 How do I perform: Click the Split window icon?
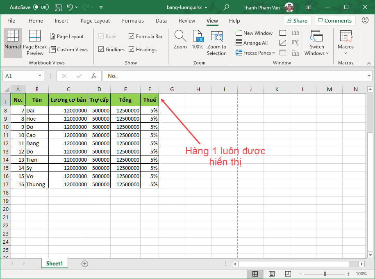click(283, 33)
